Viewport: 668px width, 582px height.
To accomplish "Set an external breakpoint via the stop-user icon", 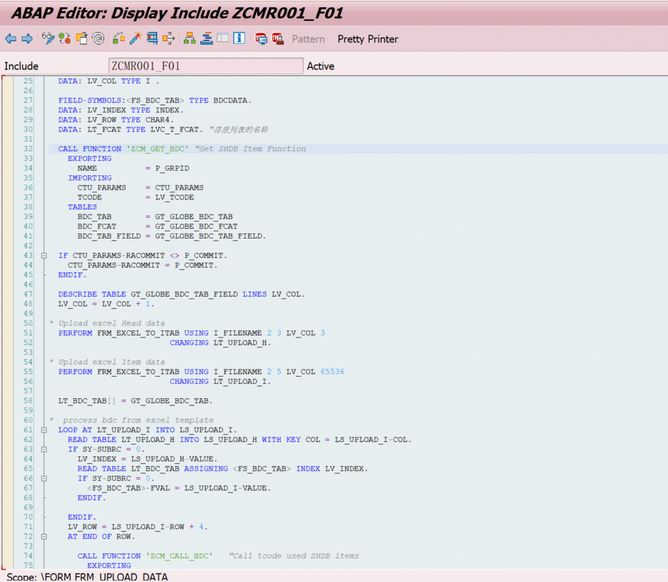I will (277, 39).
